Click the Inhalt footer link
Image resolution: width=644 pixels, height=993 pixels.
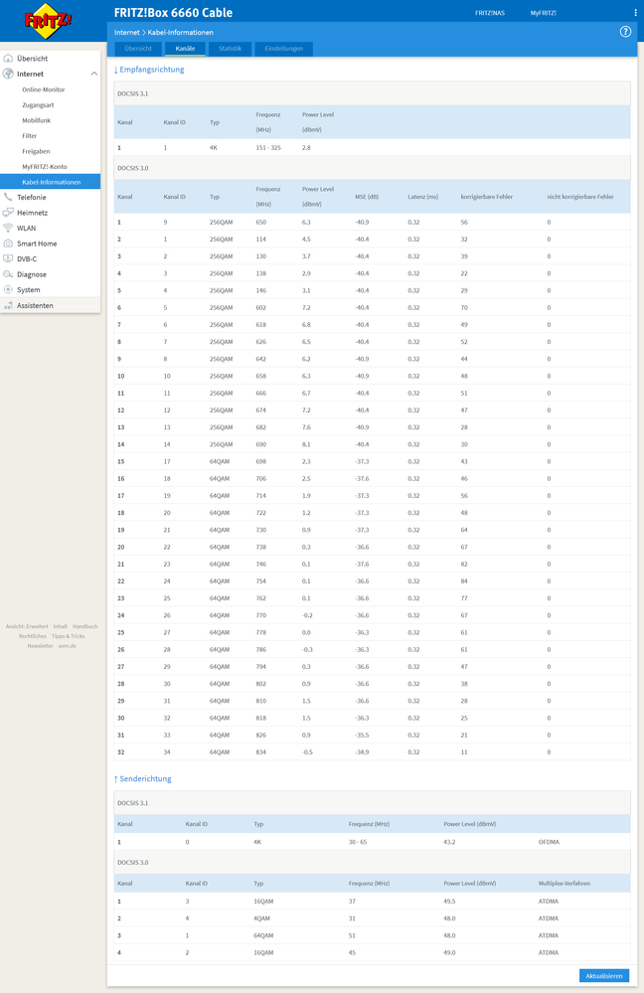(61, 626)
